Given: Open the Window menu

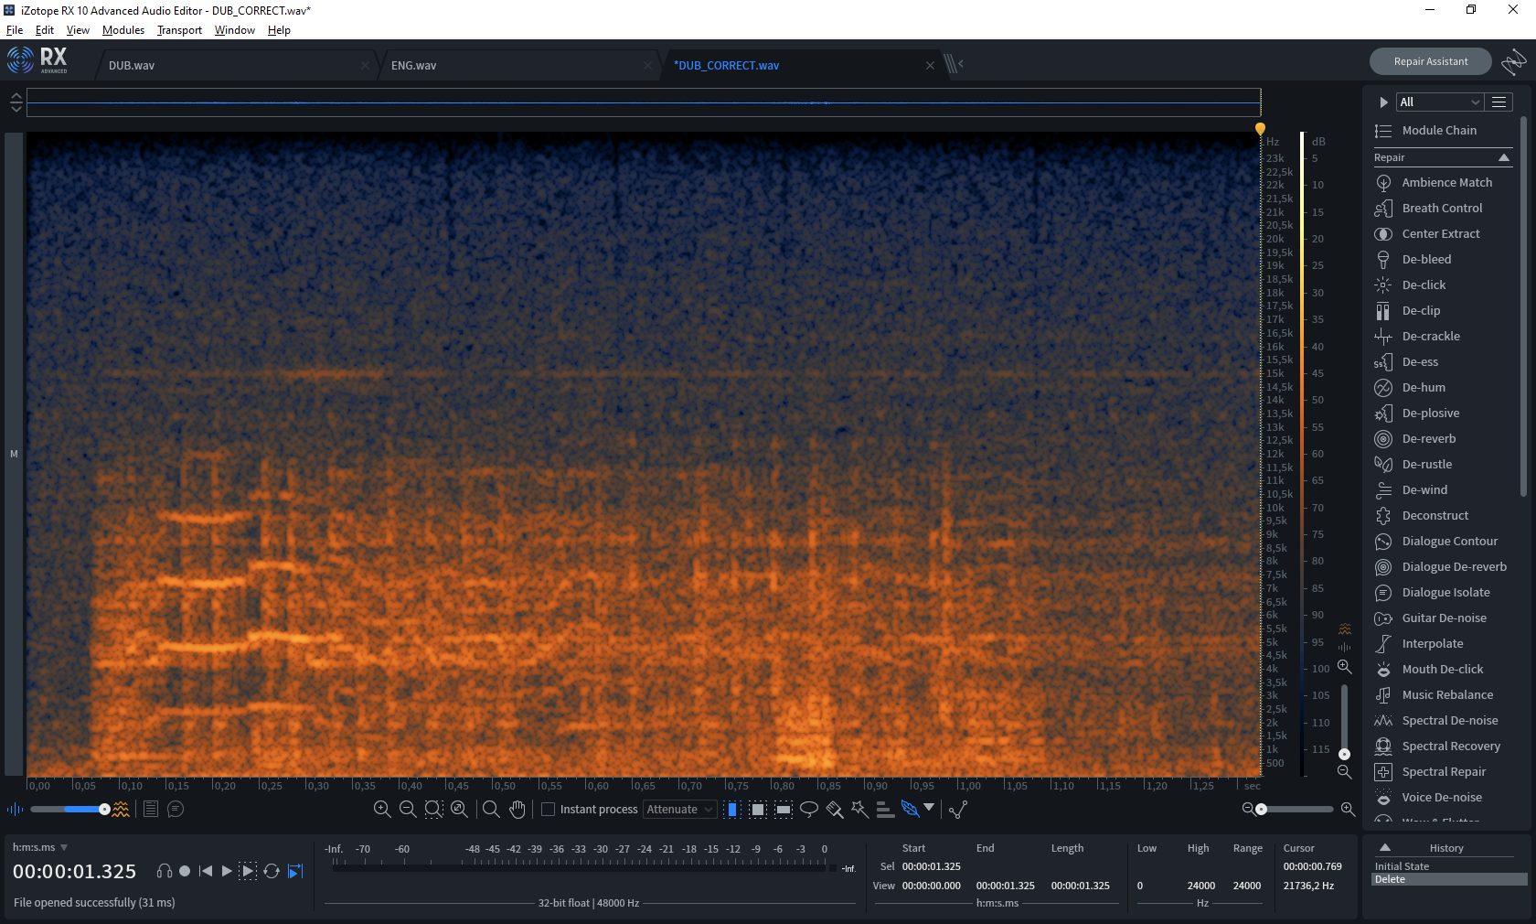Looking at the screenshot, I should [x=235, y=30].
